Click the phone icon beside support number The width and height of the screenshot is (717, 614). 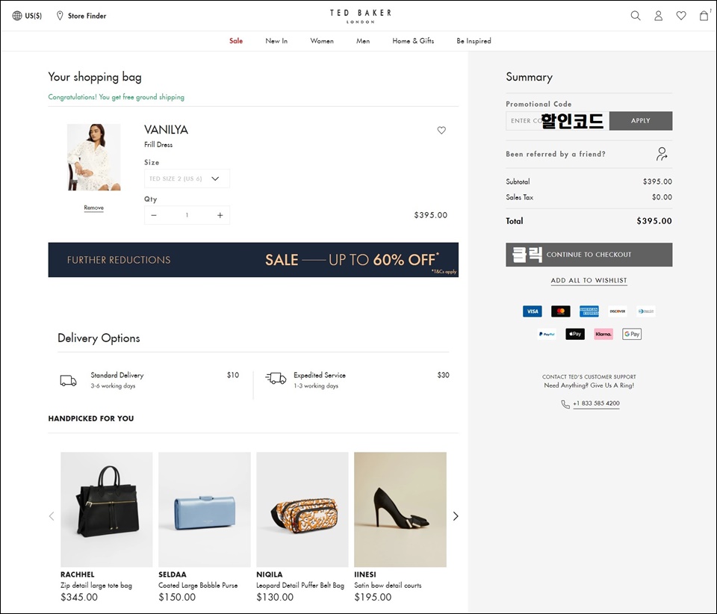565,404
